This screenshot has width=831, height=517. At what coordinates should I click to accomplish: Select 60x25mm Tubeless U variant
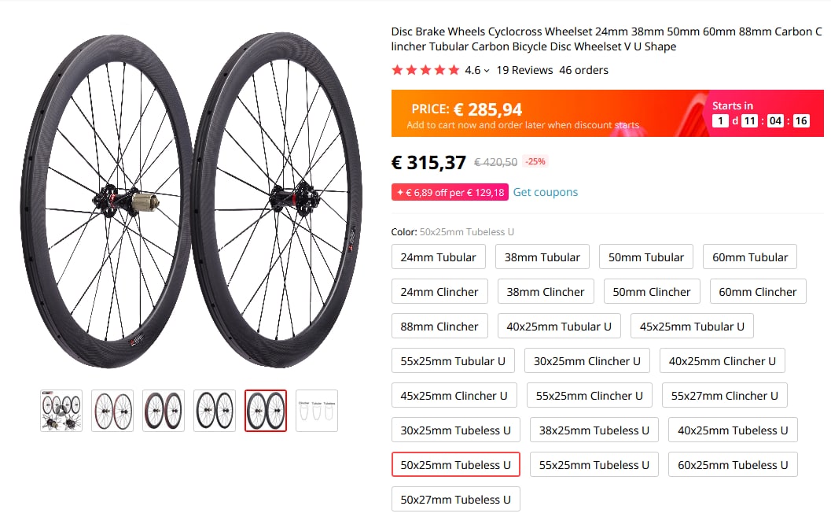pos(733,465)
